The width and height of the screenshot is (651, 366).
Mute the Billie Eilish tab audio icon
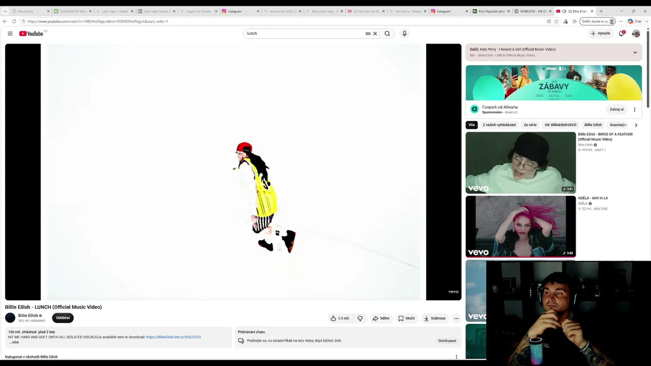point(564,11)
